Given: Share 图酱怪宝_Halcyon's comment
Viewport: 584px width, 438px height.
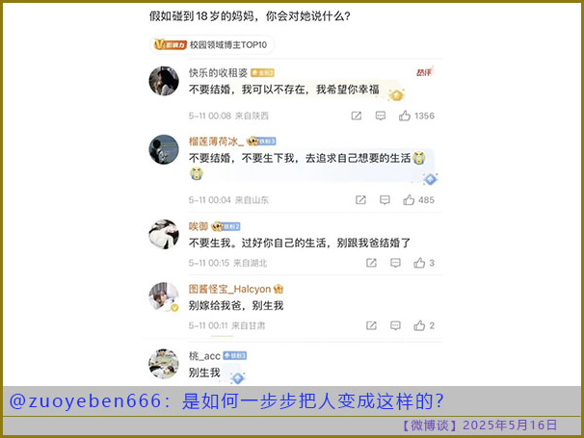Looking at the screenshot, I should pyautogui.click(x=371, y=325).
